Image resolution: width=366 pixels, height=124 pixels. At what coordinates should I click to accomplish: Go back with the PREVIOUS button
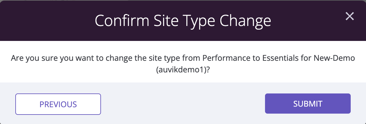(58, 104)
